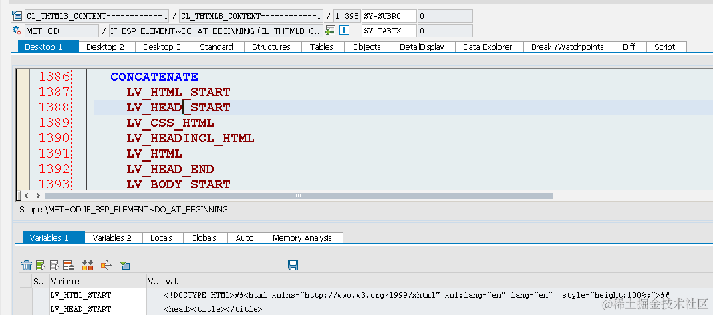
Task: Click LV_HEAD_START in the code editor
Action: click(x=178, y=107)
